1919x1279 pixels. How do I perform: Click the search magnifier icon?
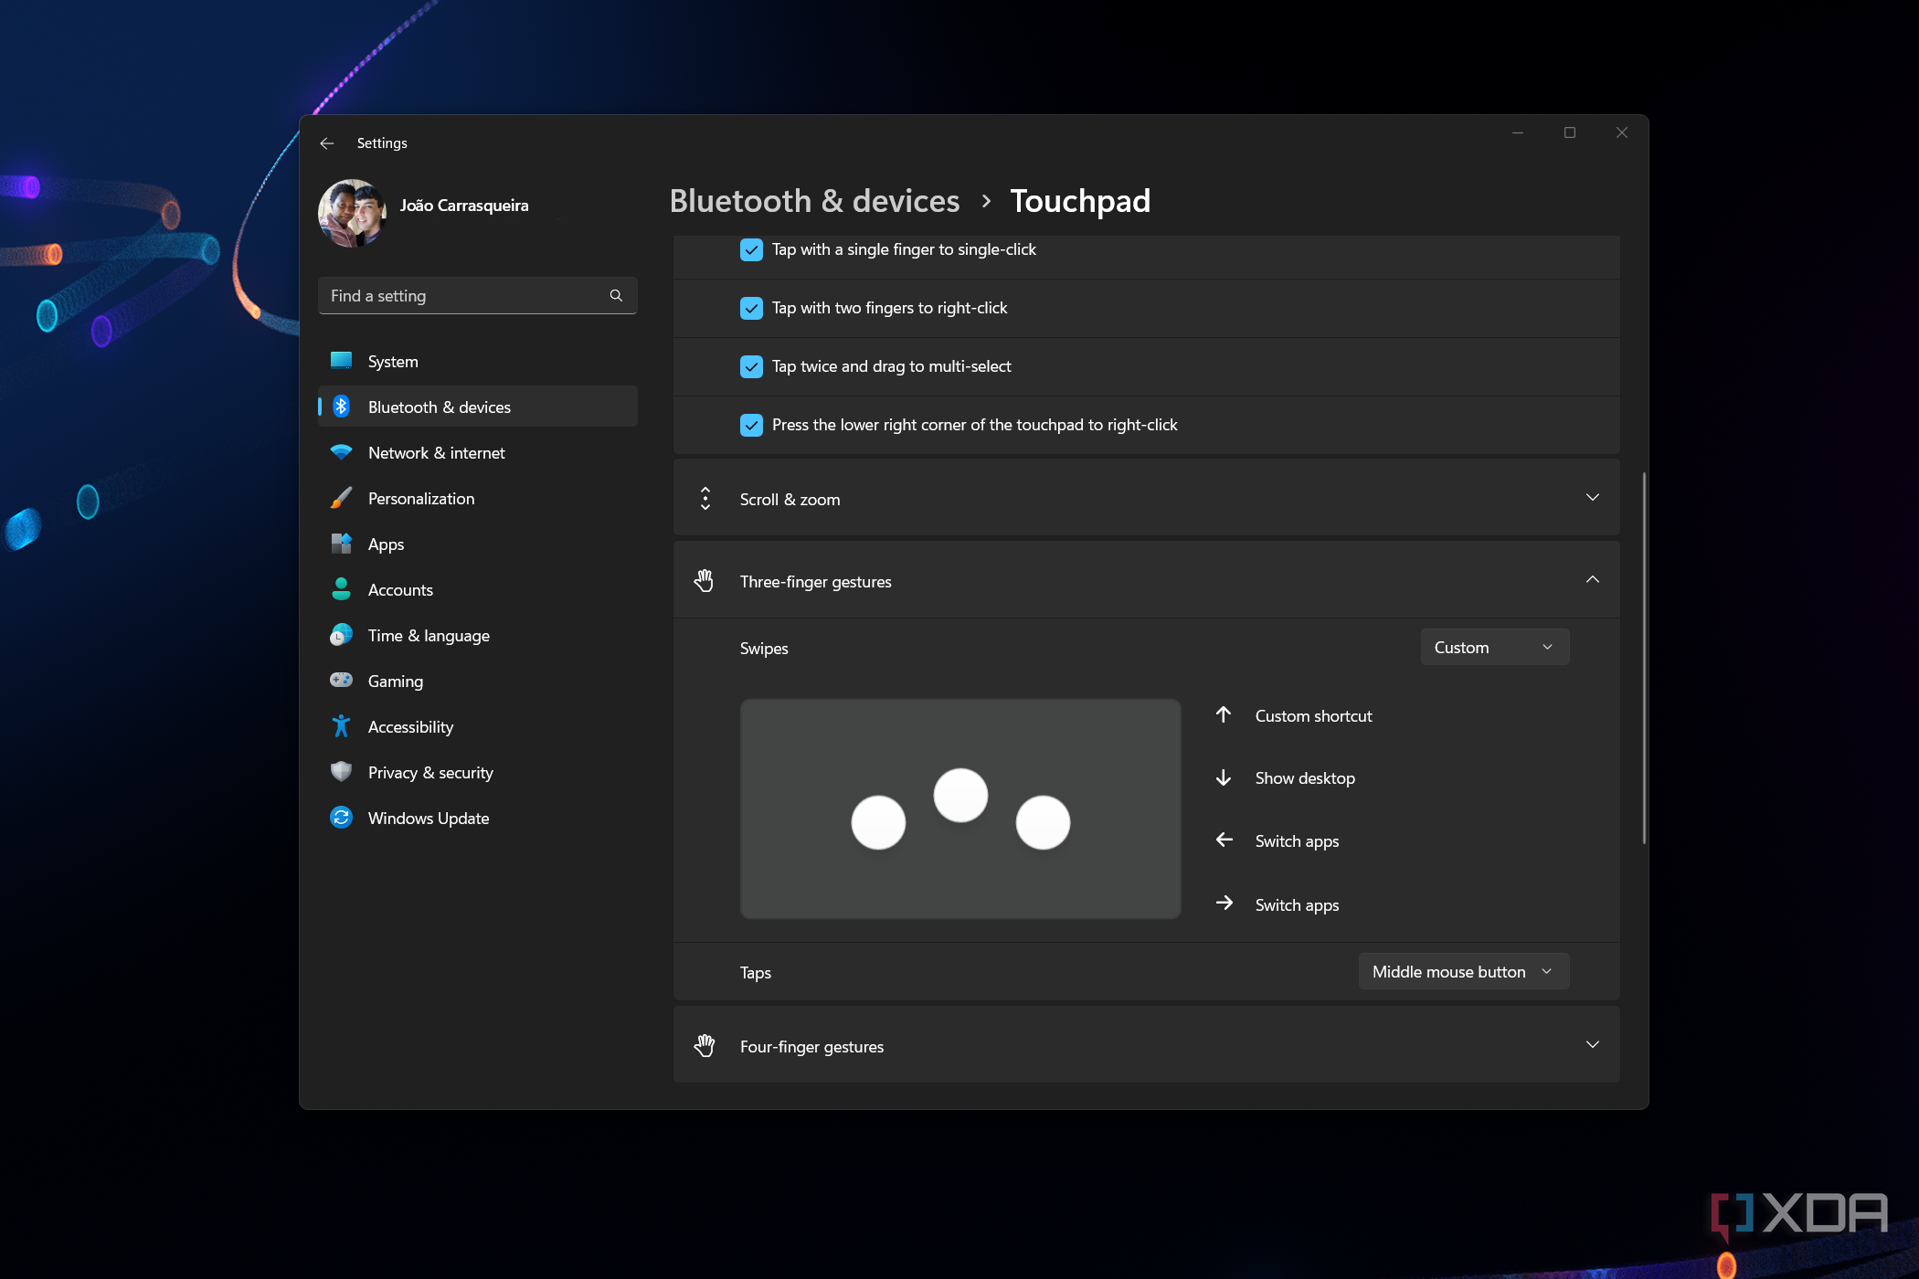[x=616, y=296]
